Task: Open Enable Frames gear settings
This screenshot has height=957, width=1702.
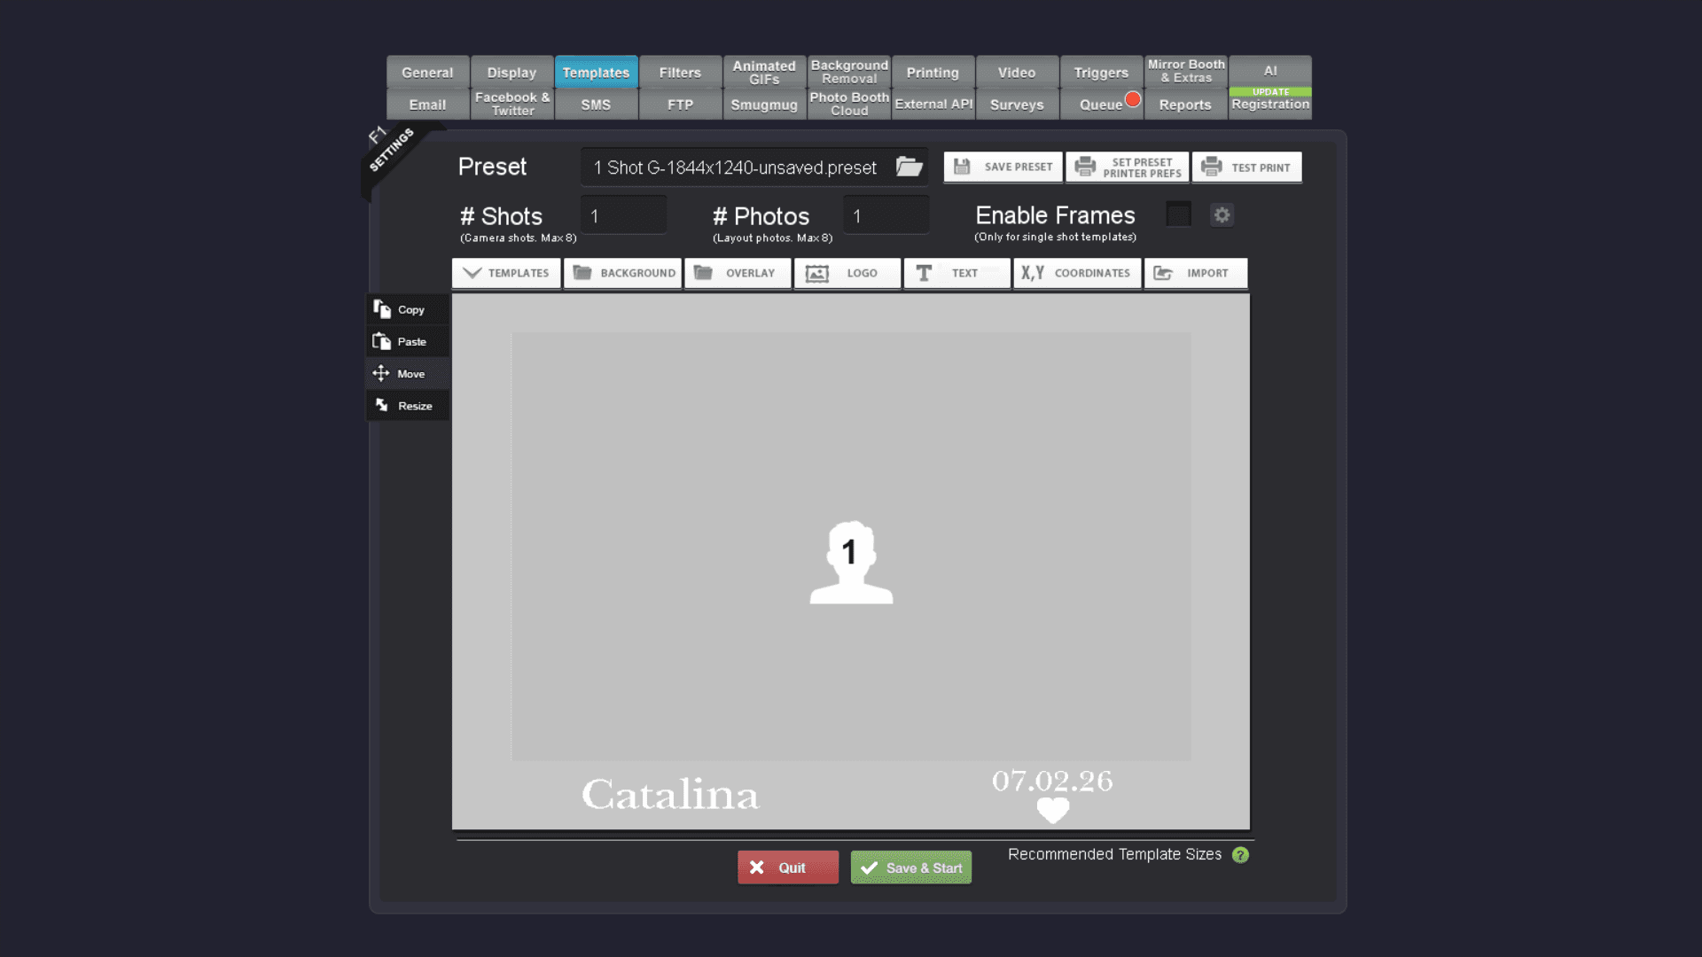Action: [1222, 214]
